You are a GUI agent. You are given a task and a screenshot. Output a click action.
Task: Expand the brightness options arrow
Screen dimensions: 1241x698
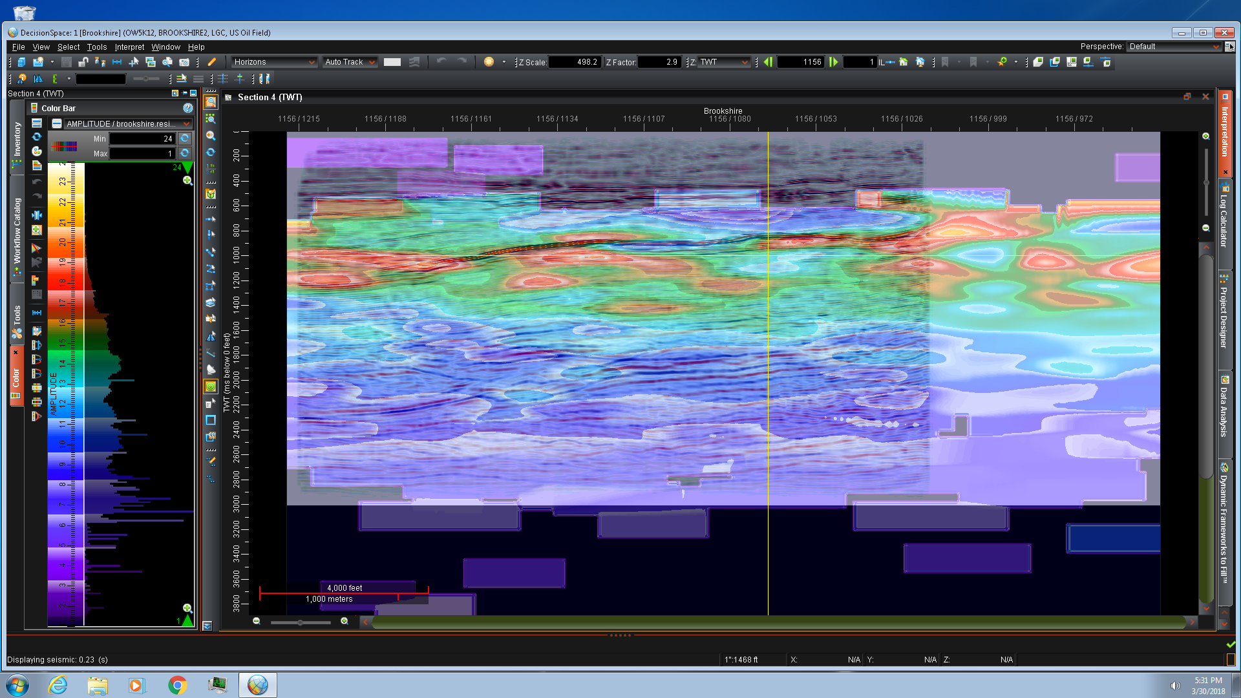tap(504, 62)
